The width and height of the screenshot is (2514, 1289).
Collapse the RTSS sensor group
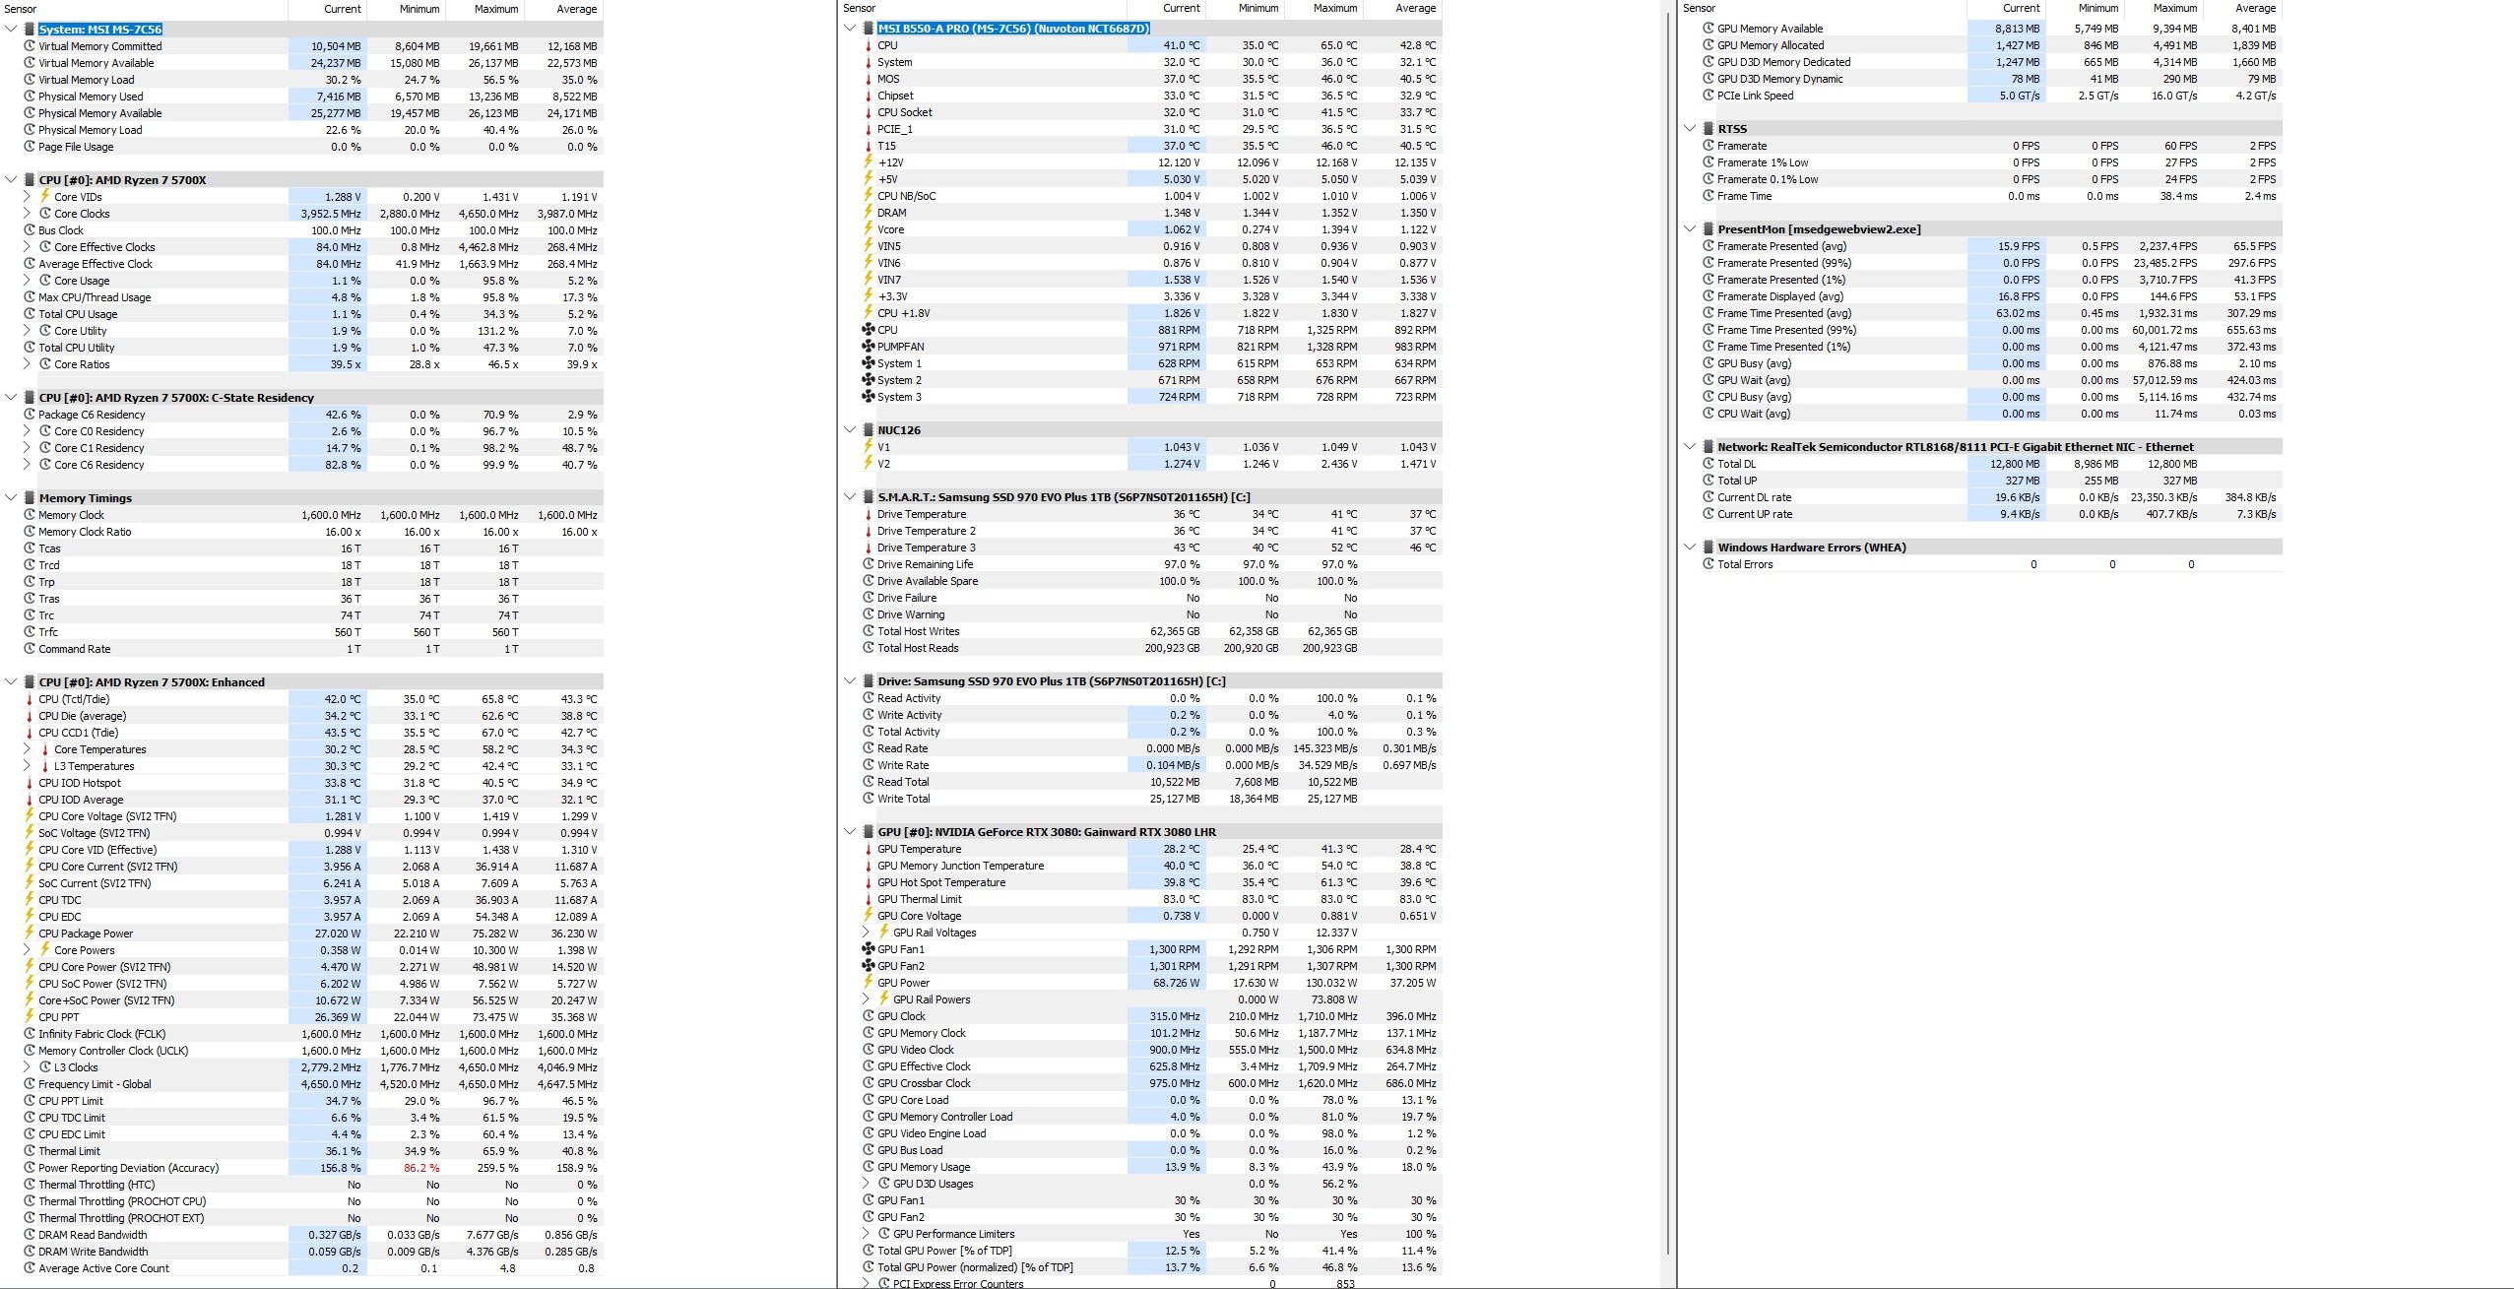(x=1691, y=129)
